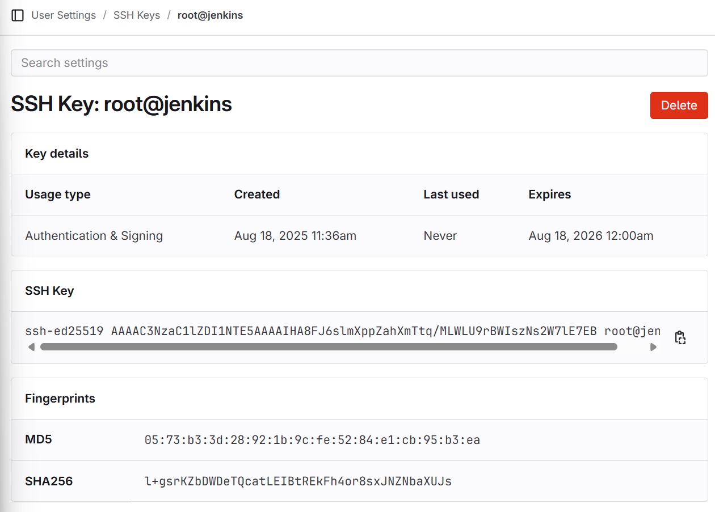This screenshot has height=512, width=715.
Task: Copy the SSH public key to clipboard
Action: [680, 337]
